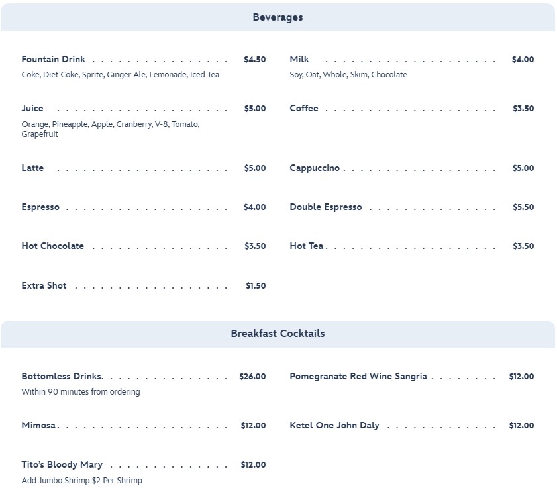The image size is (557, 498).
Task: Click the $26.00 Bottomless Drinks price
Action: click(x=252, y=377)
